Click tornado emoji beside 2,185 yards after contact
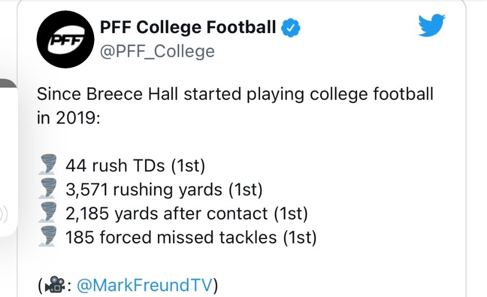Viewport: 487px width, 297px height. point(48,212)
